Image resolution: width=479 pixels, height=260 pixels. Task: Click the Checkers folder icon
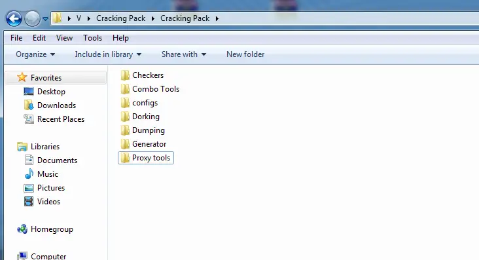pyautogui.click(x=125, y=75)
